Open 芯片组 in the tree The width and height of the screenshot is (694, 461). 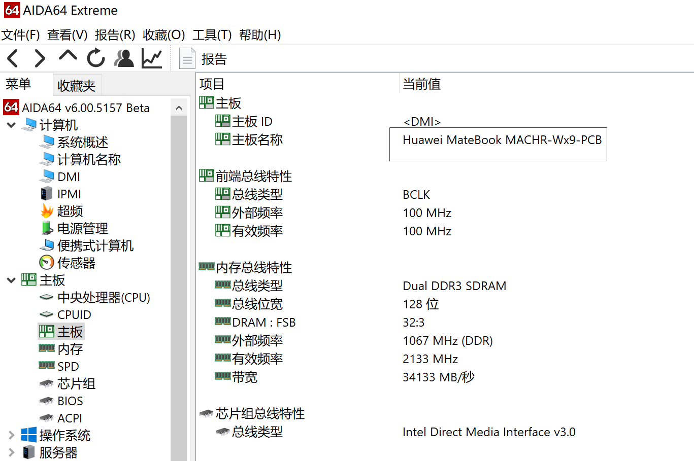[x=68, y=383]
